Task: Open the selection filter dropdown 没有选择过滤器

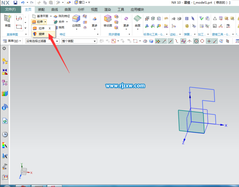Action: (42, 41)
